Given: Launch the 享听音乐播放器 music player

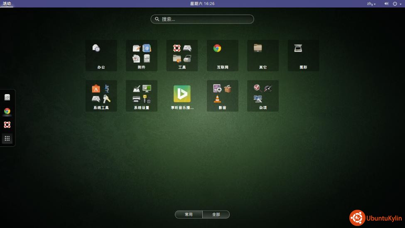Looking at the screenshot, I should (x=182, y=95).
